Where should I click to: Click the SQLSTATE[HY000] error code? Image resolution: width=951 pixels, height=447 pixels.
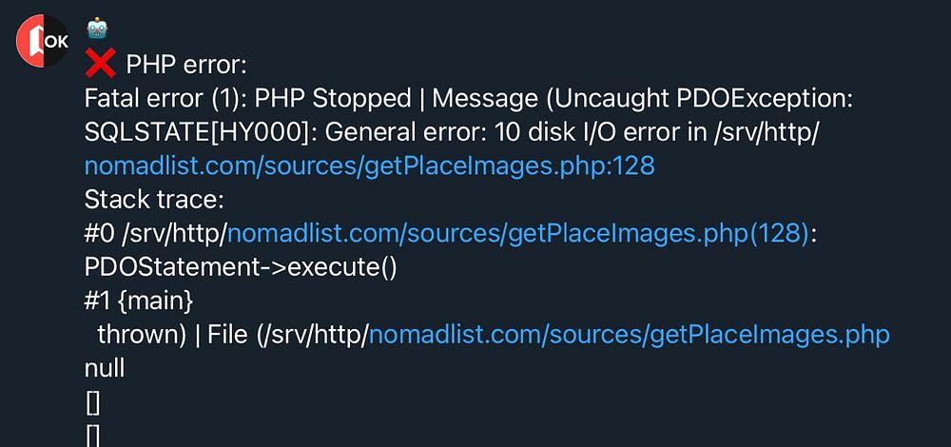coord(191,133)
